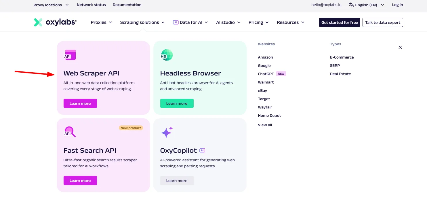
Task: Close the Scraping solutions mega menu
Action: pyautogui.click(x=400, y=47)
